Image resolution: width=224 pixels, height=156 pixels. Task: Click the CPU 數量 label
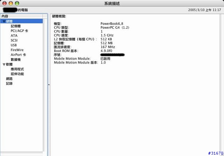pyautogui.click(x=62, y=31)
